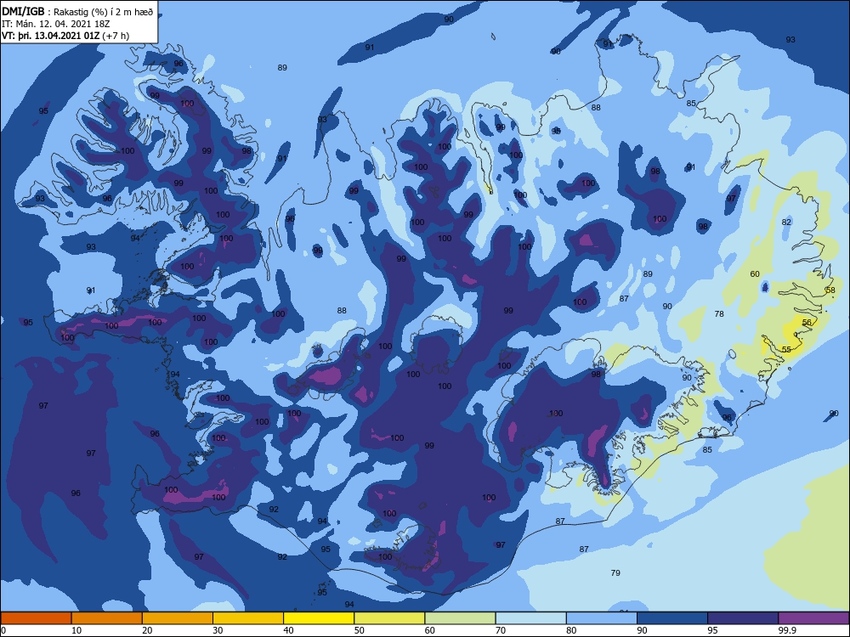Click the humidity value 56 on the map
This screenshot has height=637, width=850.
point(807,322)
